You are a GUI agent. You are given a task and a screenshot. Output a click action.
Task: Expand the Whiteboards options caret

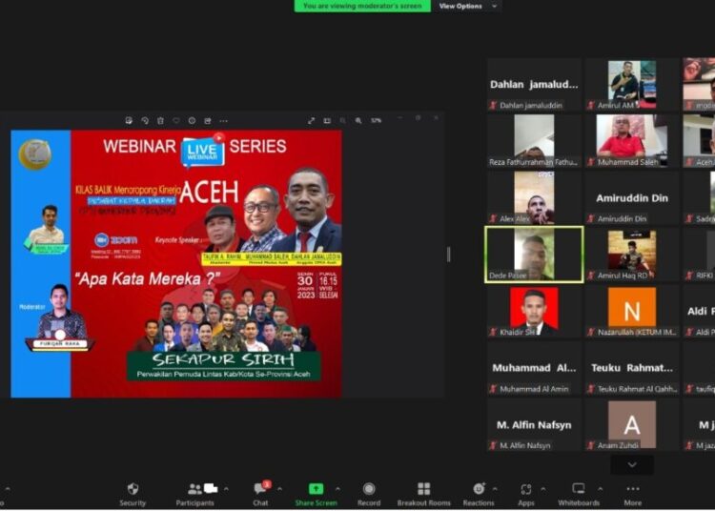pyautogui.click(x=600, y=489)
